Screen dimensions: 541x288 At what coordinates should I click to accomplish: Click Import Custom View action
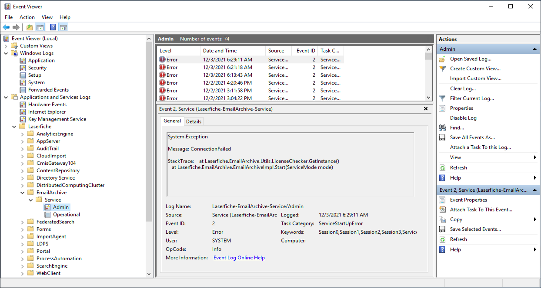coord(476,79)
